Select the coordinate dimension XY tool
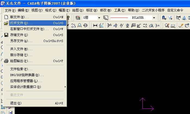Viewport: 190px width, 114px height. (x=101, y=25)
